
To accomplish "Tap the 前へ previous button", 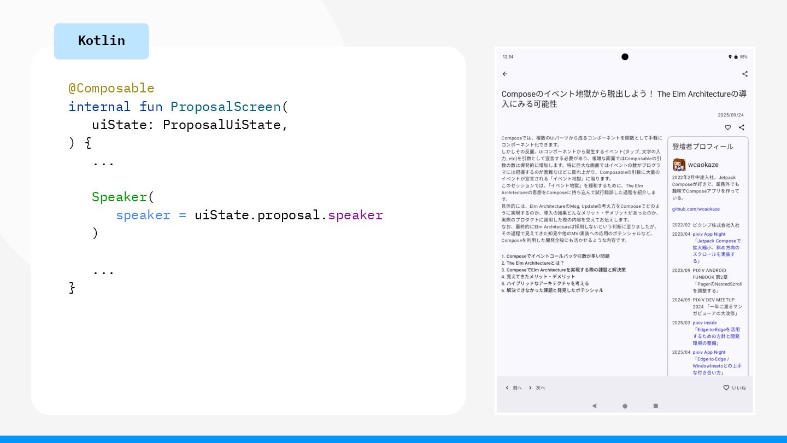I will pos(514,388).
